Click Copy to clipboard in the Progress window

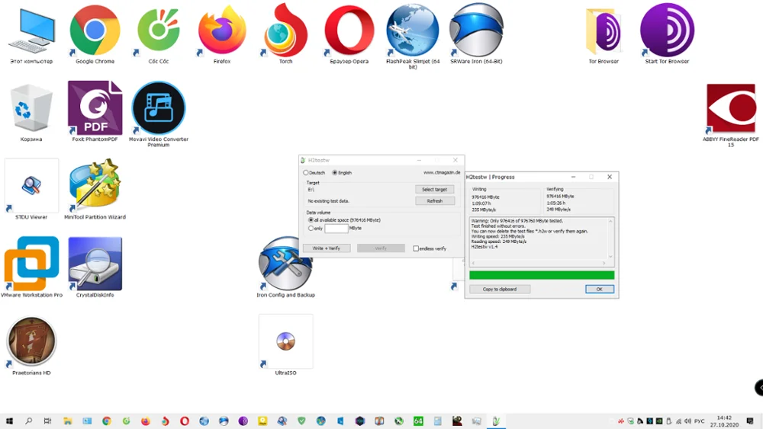pyautogui.click(x=500, y=289)
